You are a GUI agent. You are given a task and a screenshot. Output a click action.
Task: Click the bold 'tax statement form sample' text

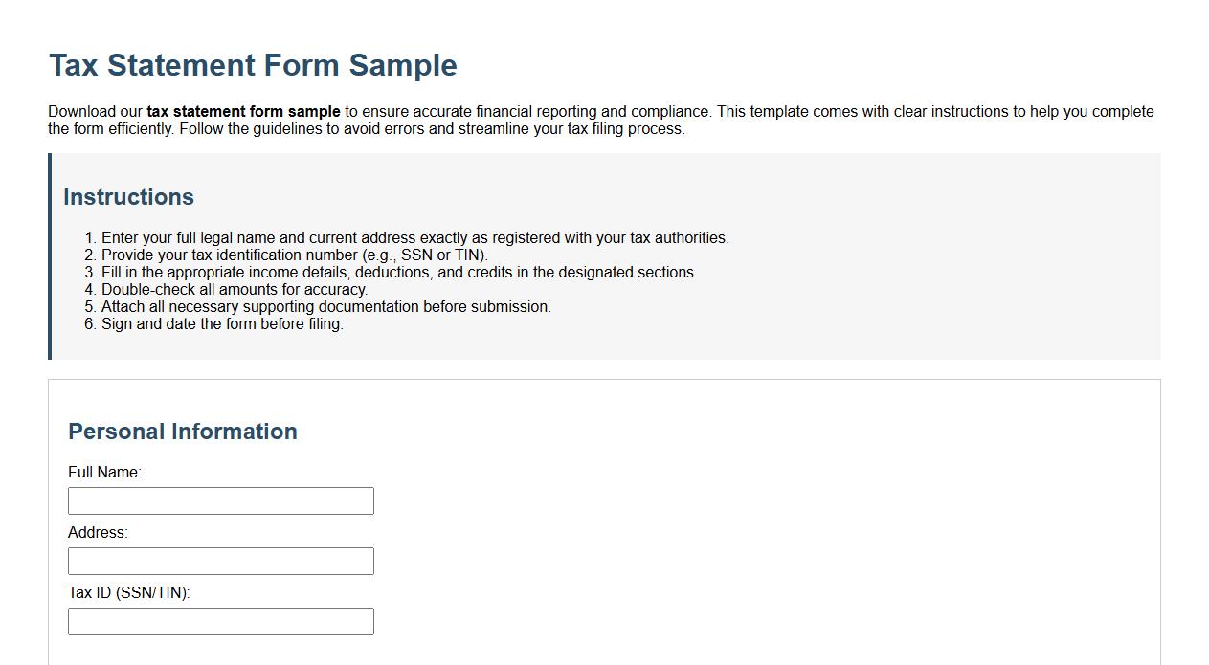click(241, 111)
